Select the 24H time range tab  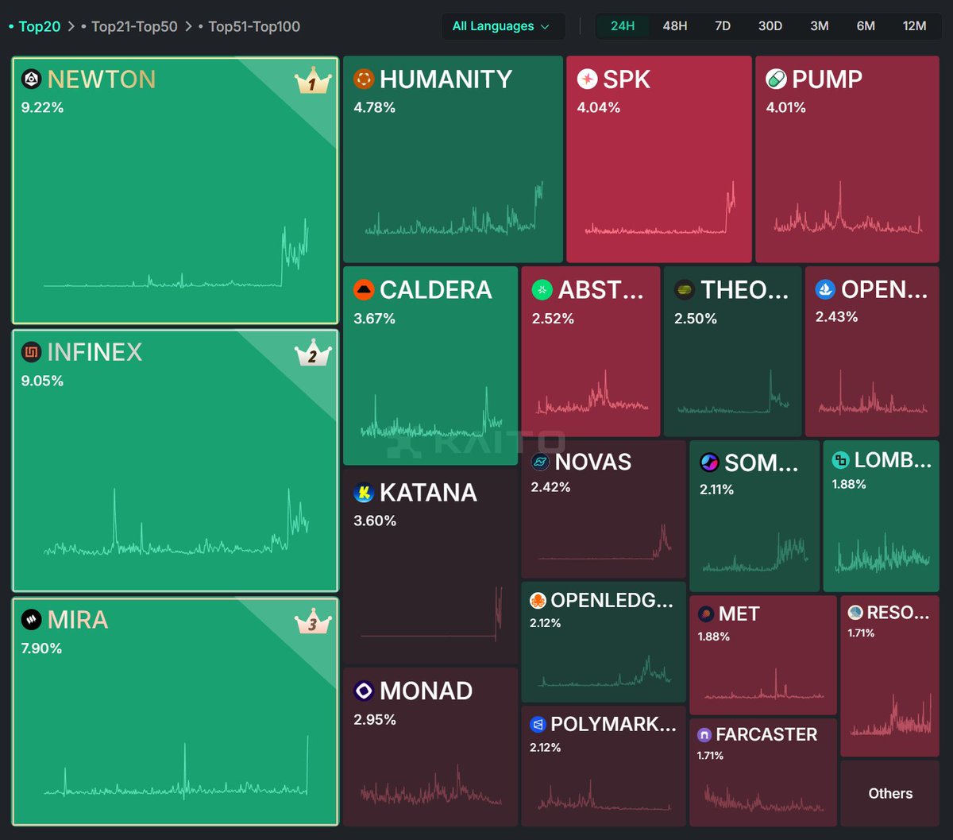[623, 26]
